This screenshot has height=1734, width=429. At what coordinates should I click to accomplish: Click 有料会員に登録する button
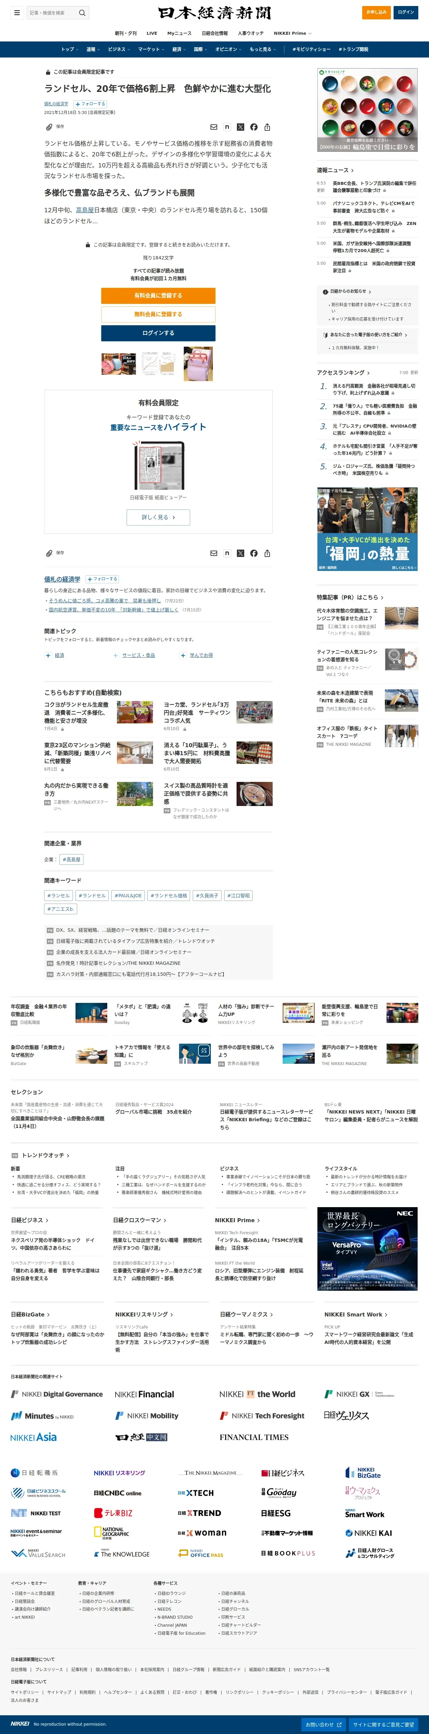pos(158,296)
